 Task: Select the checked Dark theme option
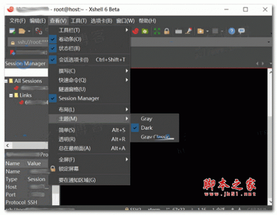pos(155,128)
